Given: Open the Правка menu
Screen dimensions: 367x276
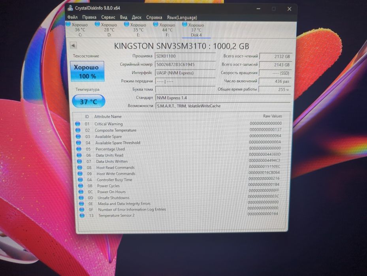Looking at the screenshot, I should (x=89, y=17).
